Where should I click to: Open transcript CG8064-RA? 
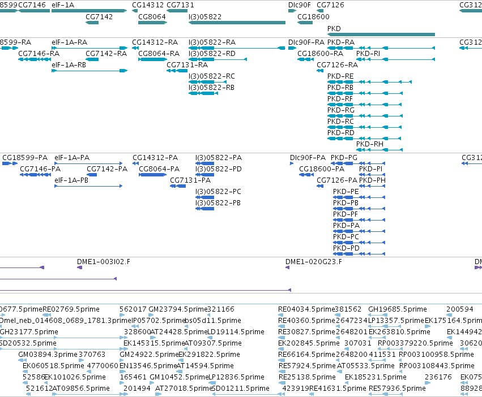pyautogui.click(x=159, y=53)
